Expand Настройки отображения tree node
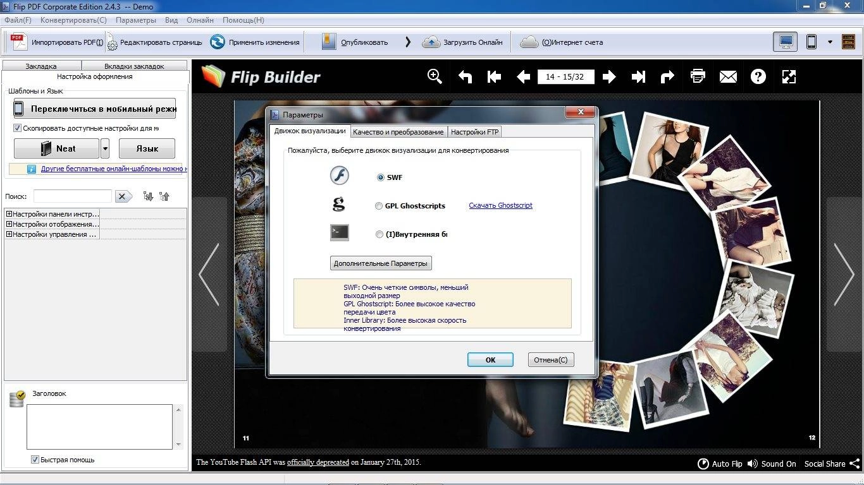 pyautogui.click(x=9, y=224)
